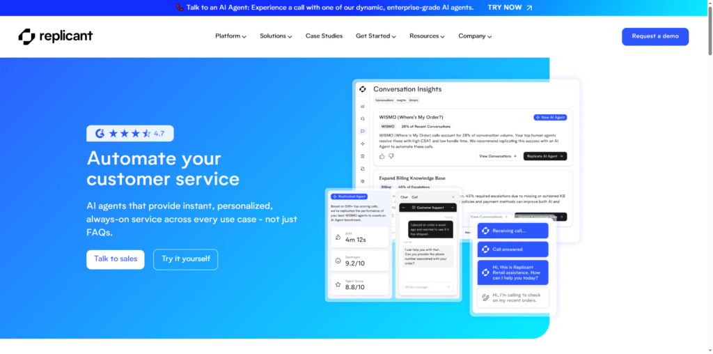Viewport: 713px width, 354px height.
Task: Expand the Resources menu
Action: (x=427, y=36)
